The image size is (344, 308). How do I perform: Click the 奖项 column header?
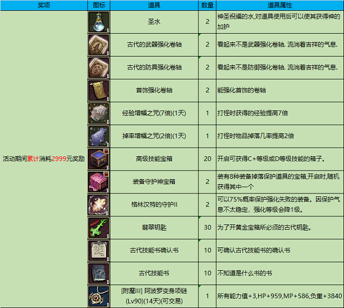(44, 5)
